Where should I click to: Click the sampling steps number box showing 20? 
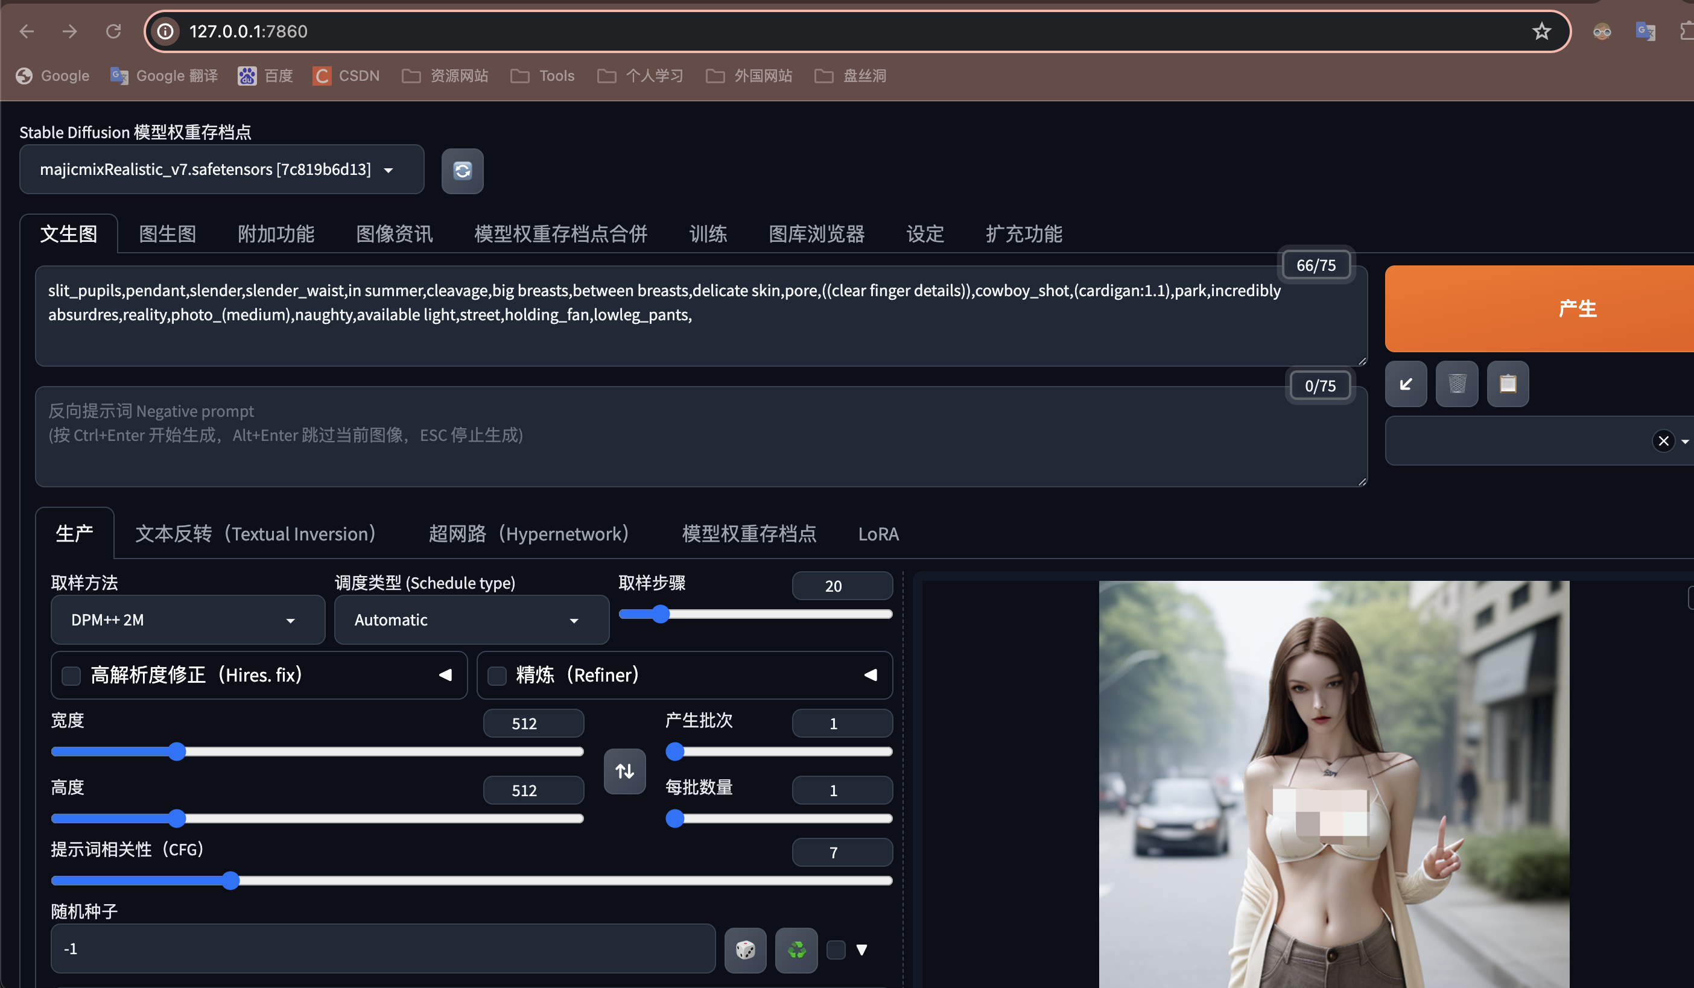(x=842, y=586)
